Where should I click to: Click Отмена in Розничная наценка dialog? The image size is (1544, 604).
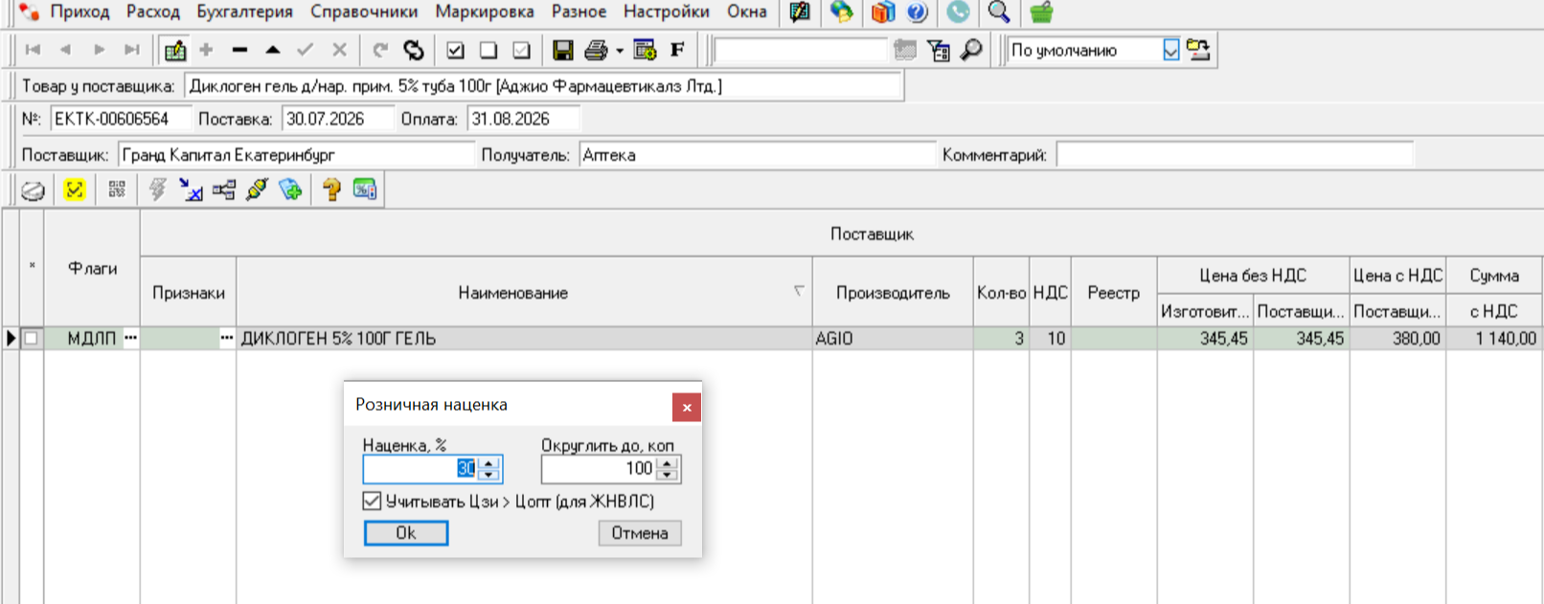[x=640, y=533]
